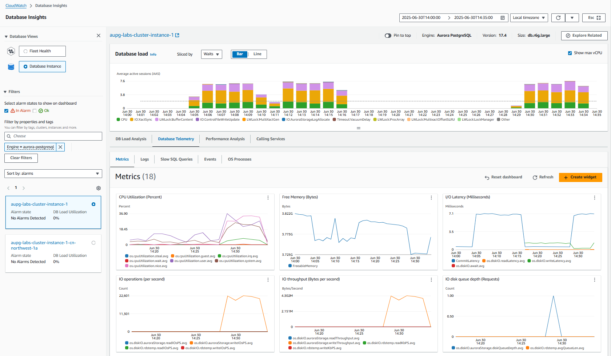Go to next page of instance list
611x356 pixels.
[x=24, y=188]
